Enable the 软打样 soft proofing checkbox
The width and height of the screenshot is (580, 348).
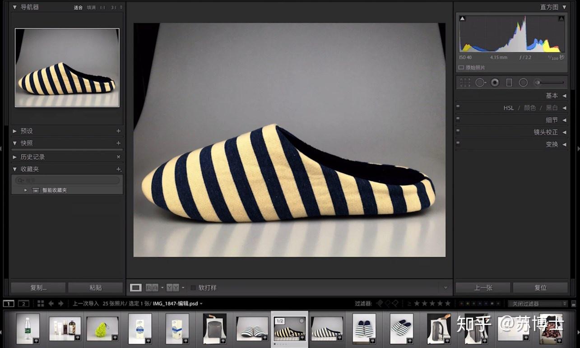point(193,288)
